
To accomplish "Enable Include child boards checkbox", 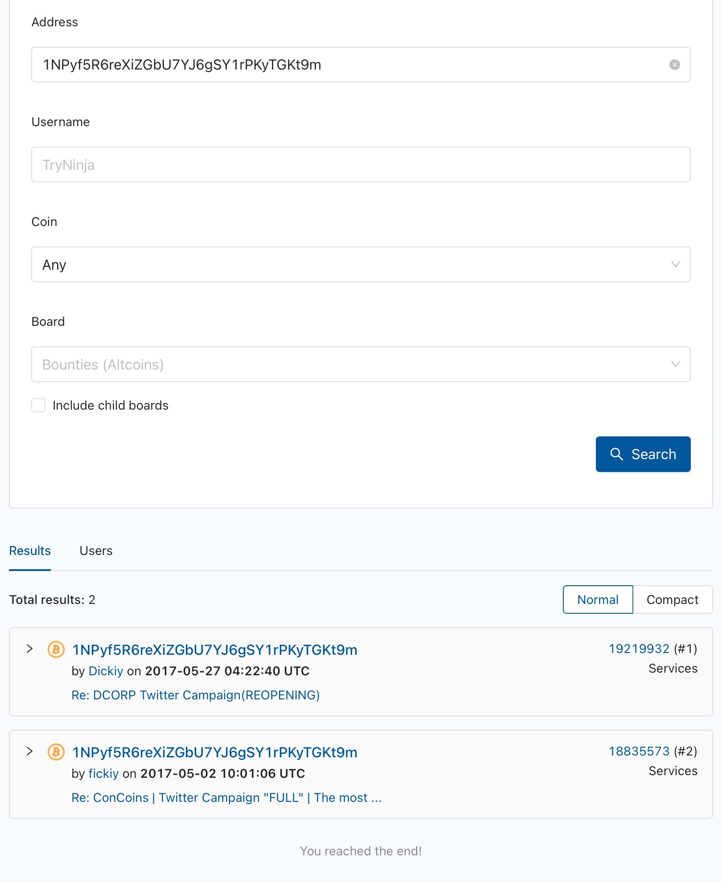I will click(38, 405).
